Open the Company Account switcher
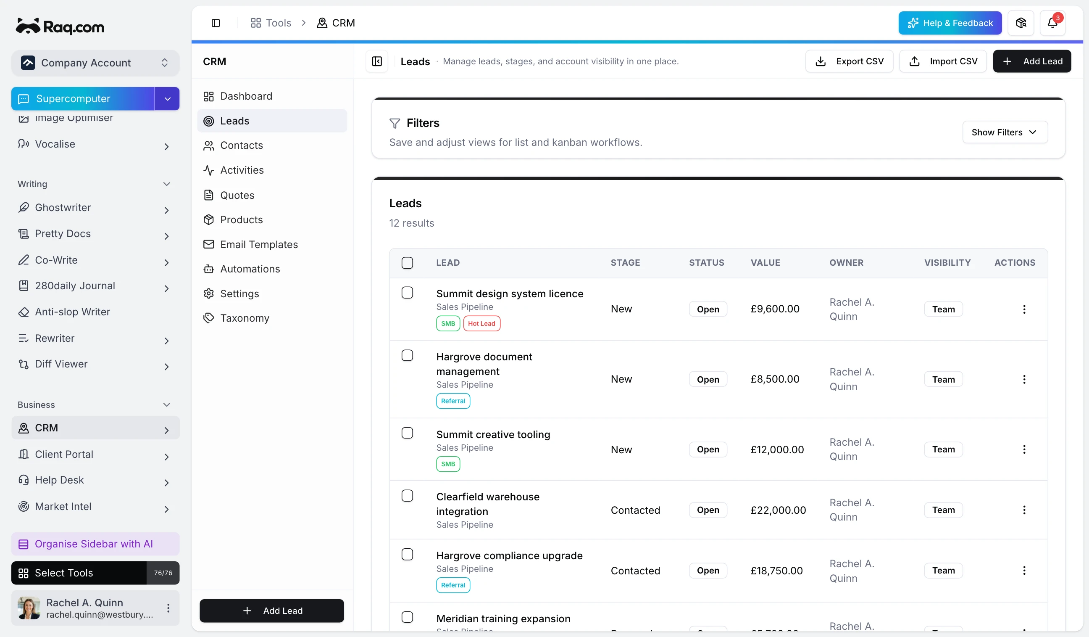The height and width of the screenshot is (637, 1089). (95, 63)
